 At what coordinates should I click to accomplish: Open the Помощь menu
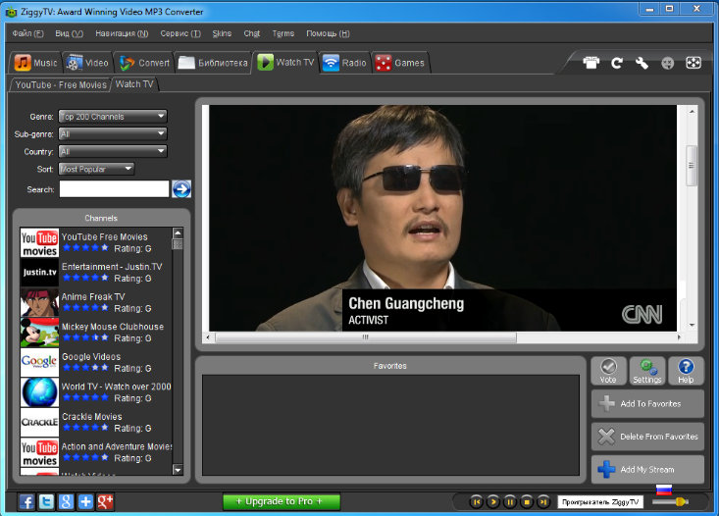328,33
